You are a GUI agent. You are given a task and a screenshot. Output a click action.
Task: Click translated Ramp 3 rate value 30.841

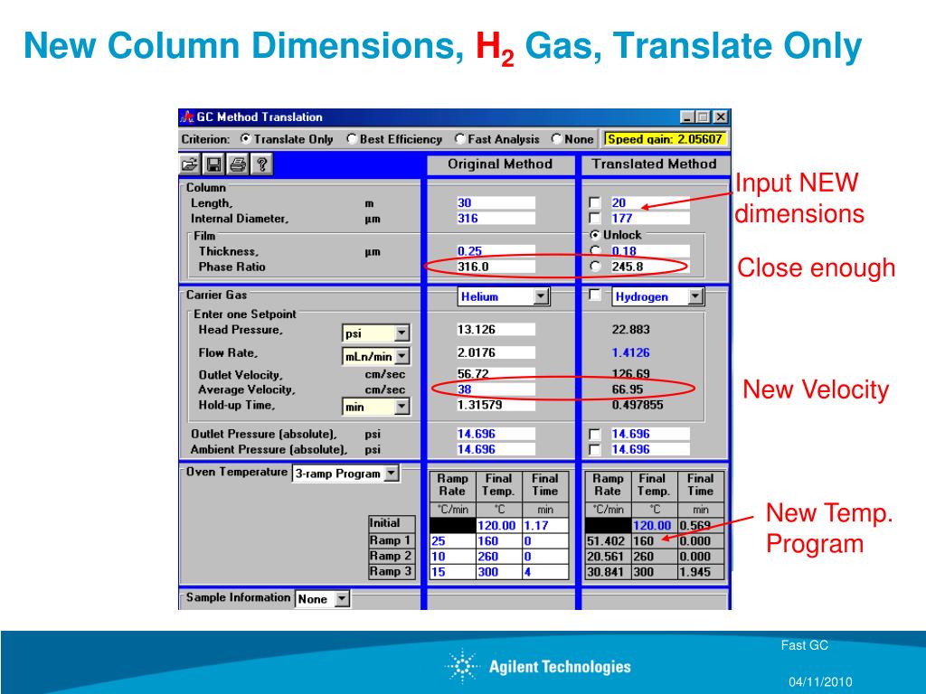click(x=608, y=571)
